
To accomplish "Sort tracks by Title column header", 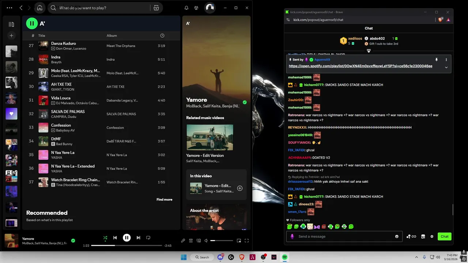I will coord(42,35).
